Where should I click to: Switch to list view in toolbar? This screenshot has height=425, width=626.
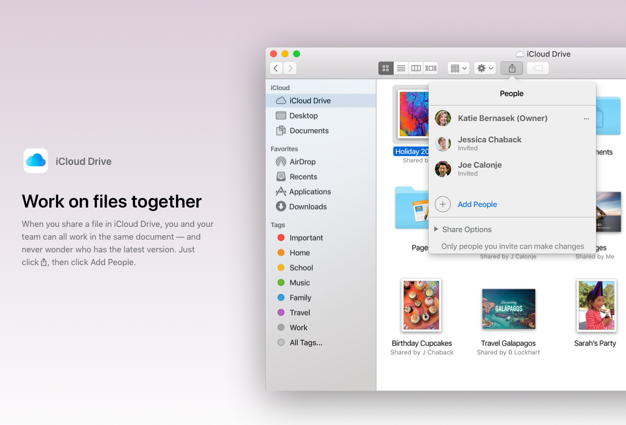tap(401, 68)
